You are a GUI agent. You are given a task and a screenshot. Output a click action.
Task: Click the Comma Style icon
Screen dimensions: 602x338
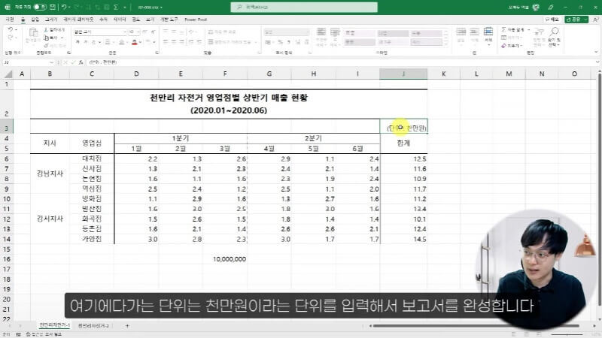click(x=288, y=42)
